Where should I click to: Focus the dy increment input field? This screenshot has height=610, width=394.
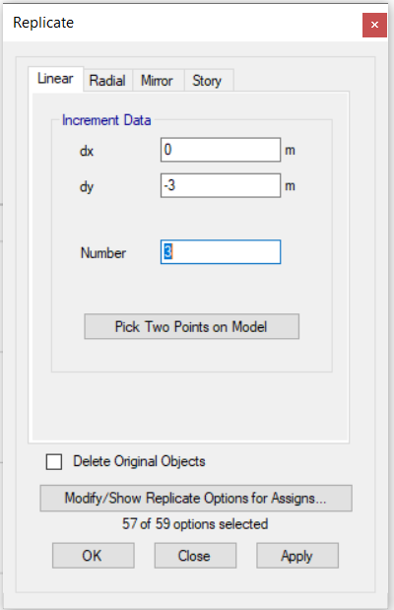click(x=221, y=185)
